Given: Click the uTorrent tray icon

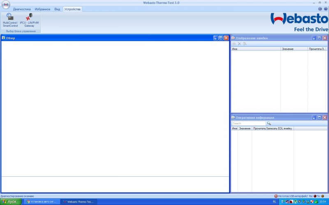Looking at the screenshot, I should point(296,202).
